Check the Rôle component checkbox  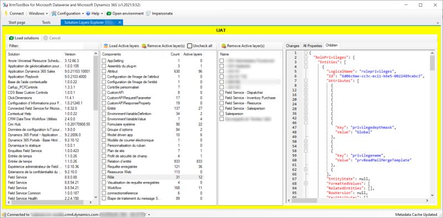[x=104, y=178]
